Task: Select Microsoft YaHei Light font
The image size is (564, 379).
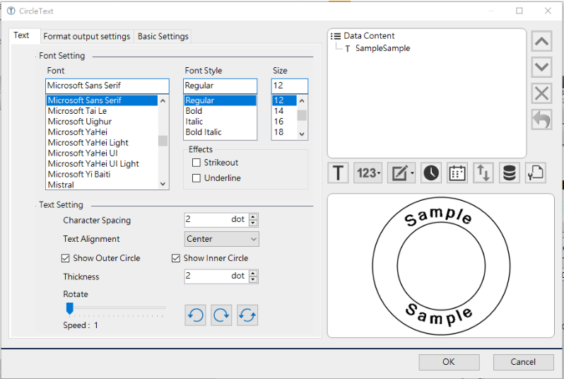Action: pyautogui.click(x=102, y=143)
